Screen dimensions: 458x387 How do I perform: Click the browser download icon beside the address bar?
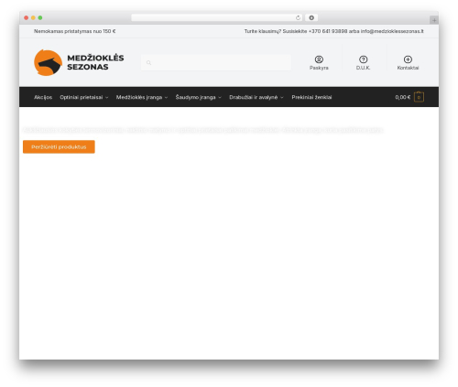tap(311, 17)
